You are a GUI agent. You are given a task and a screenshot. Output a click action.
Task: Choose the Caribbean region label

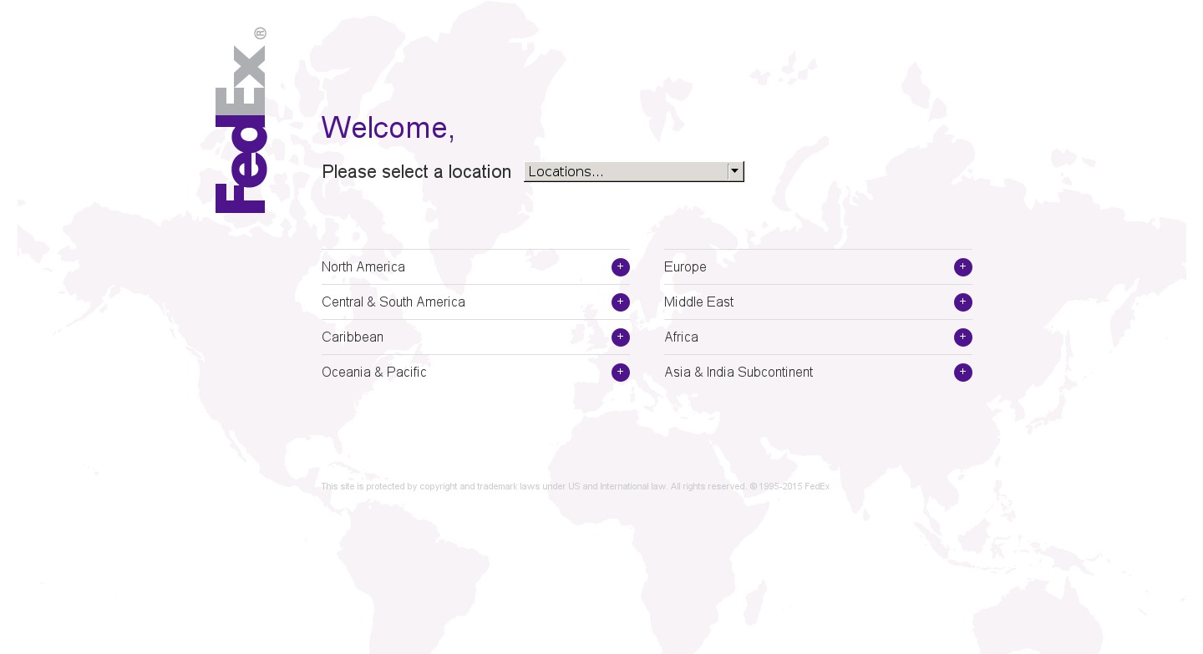353,337
